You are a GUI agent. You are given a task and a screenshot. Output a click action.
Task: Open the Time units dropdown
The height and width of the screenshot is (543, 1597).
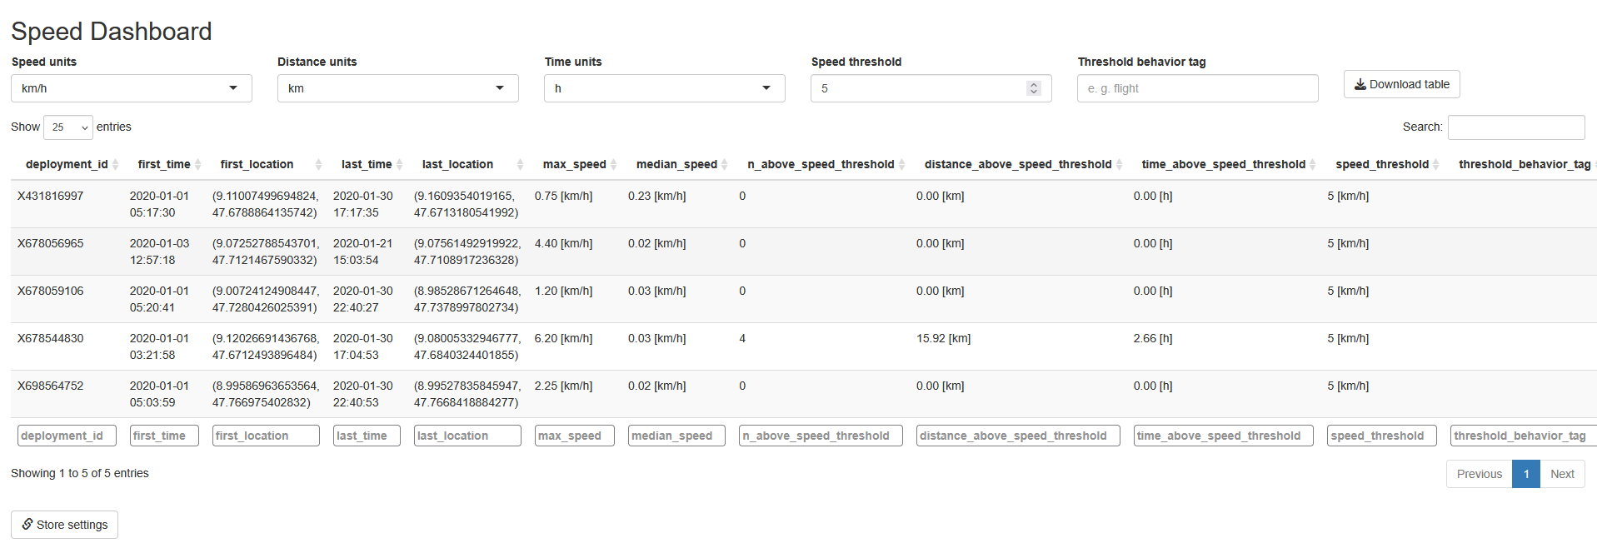click(x=665, y=88)
